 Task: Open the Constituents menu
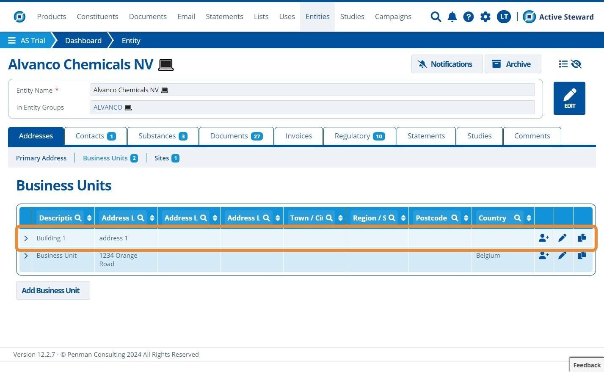pos(97,17)
